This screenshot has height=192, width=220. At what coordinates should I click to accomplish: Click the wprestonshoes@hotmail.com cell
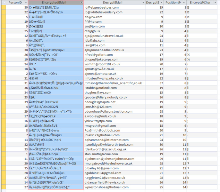pos(111,187)
